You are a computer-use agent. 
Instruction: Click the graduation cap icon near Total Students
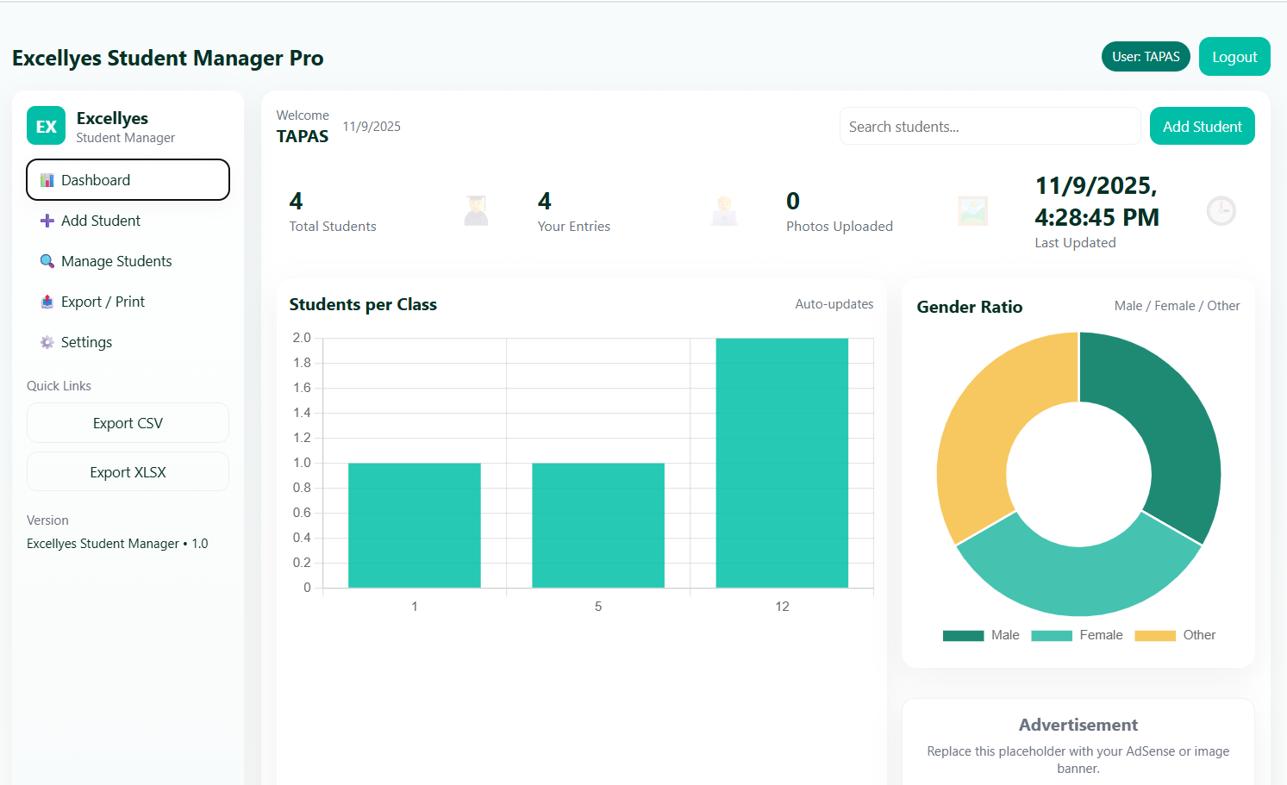[x=476, y=210]
